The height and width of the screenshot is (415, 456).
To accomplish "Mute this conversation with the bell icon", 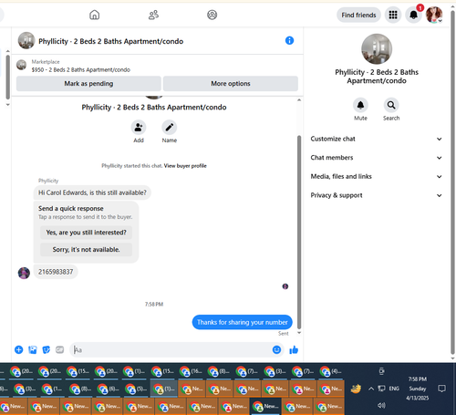I will [360, 105].
